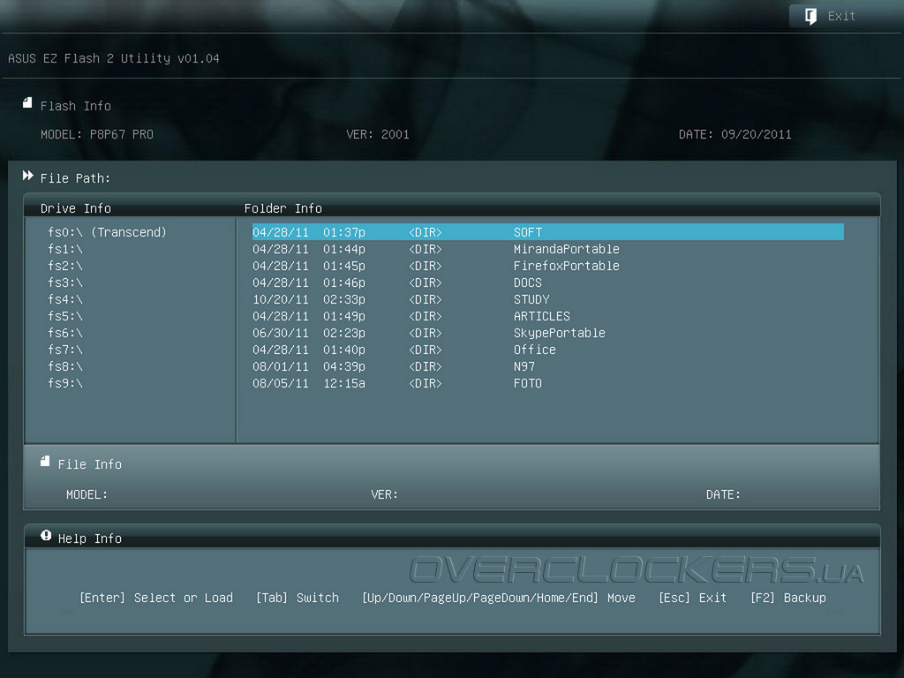Click the 06/30/11 date of SkypePortable
The width and height of the screenshot is (904, 678).
[281, 333]
